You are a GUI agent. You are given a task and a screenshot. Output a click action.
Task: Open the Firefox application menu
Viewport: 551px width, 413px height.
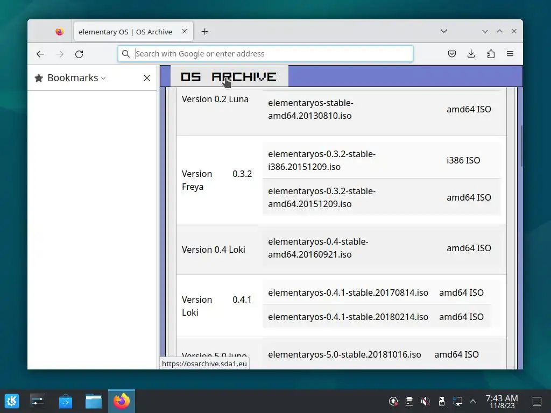pos(510,54)
